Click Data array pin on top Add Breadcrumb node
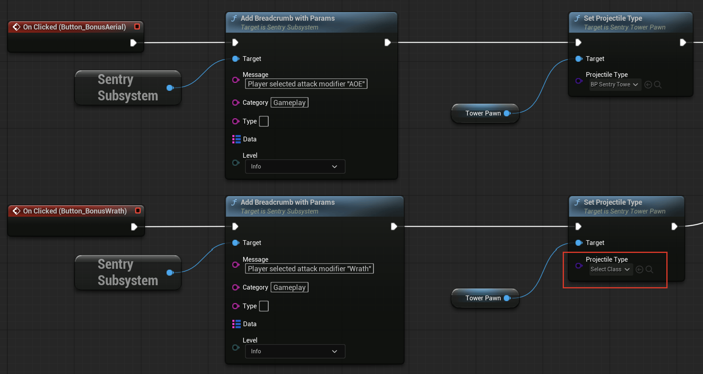The height and width of the screenshot is (374, 703). [x=236, y=139]
